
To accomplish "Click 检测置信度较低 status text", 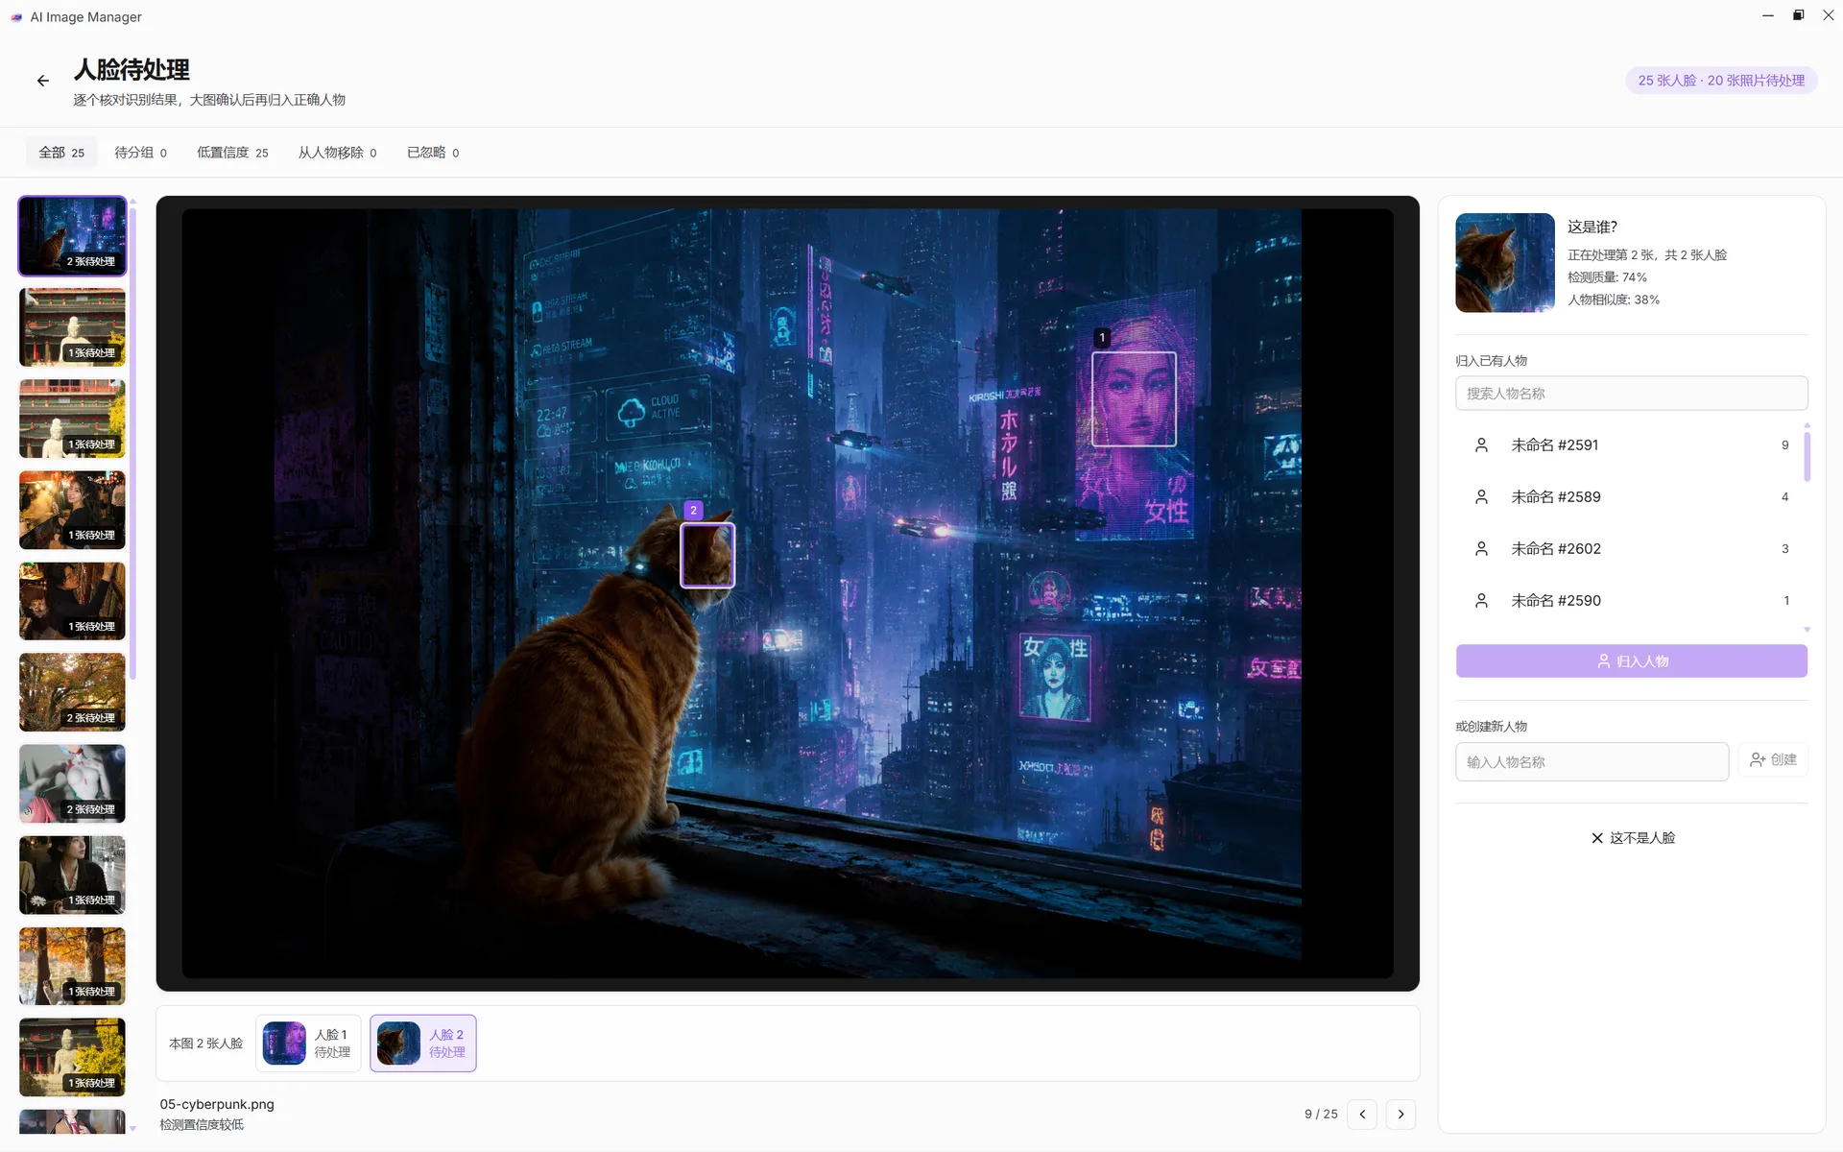I will (x=202, y=1125).
